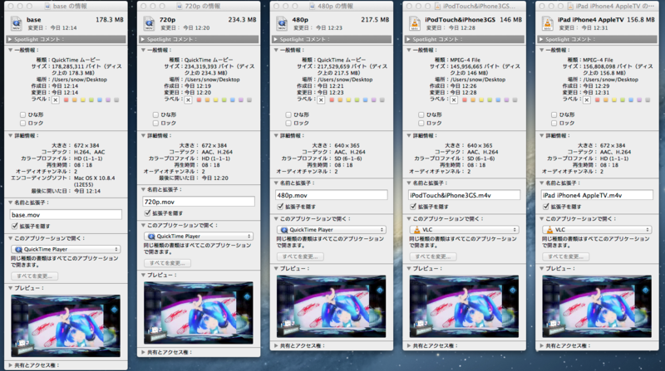Collapse このアプリケーションで開く in base window

[11, 238]
